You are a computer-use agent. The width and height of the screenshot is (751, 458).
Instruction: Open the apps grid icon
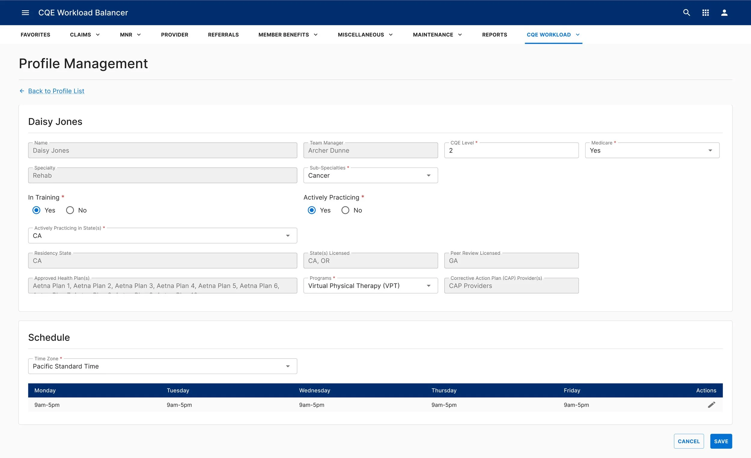coord(705,13)
